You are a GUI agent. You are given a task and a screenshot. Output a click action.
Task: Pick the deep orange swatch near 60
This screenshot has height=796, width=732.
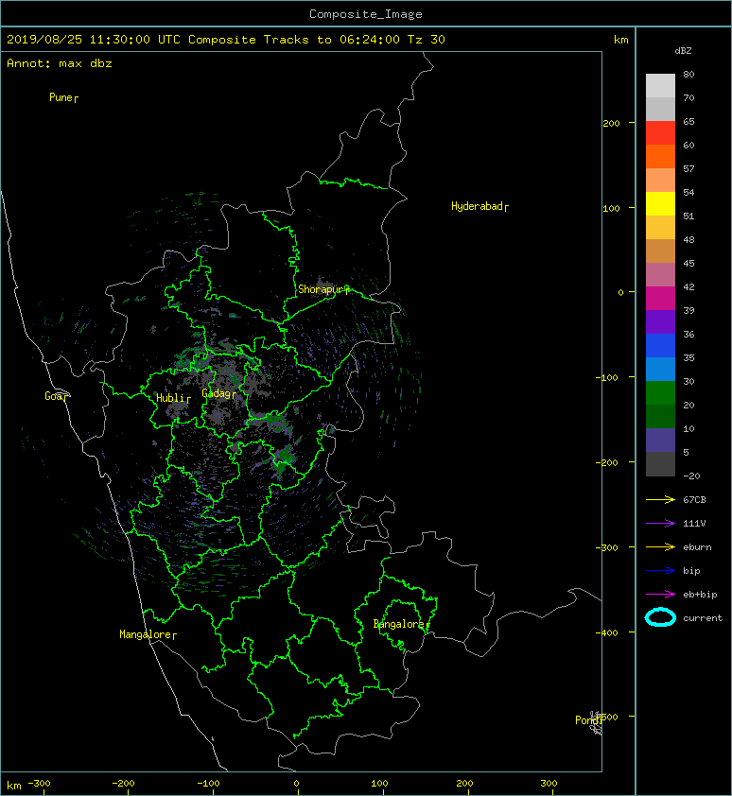coord(660,157)
